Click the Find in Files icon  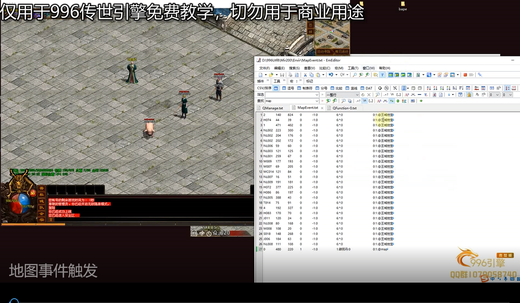375,75
